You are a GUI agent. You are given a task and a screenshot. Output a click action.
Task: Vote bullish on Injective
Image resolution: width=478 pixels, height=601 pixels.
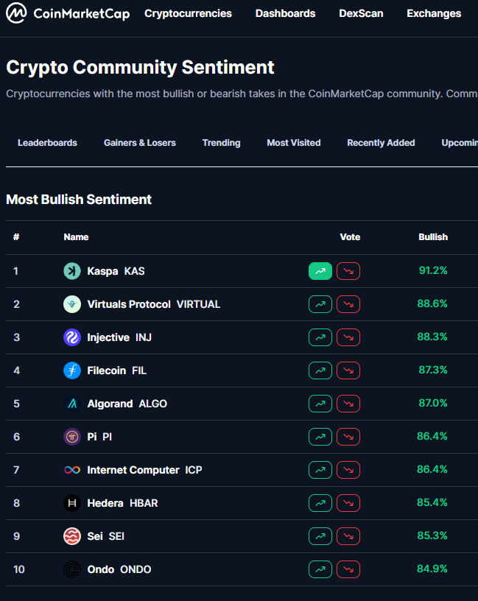320,337
